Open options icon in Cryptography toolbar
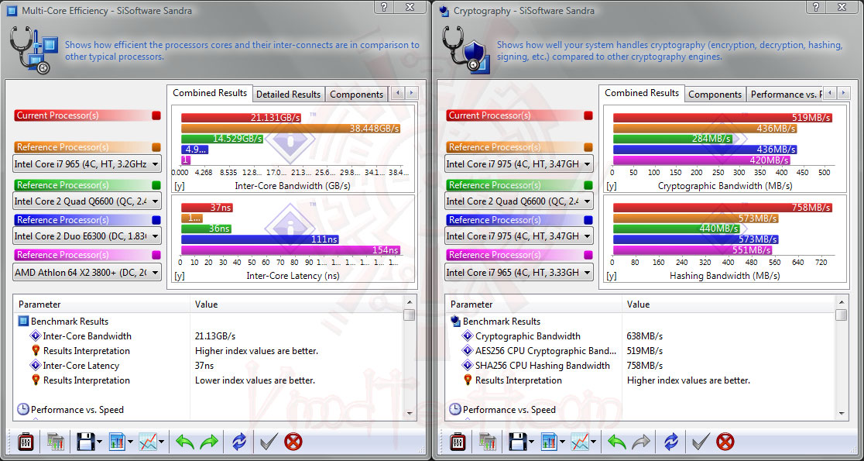This screenshot has height=461, width=864. (x=458, y=442)
